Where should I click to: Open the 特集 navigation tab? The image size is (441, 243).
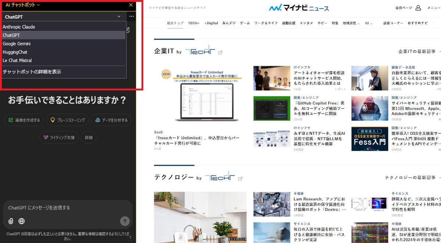(335, 23)
